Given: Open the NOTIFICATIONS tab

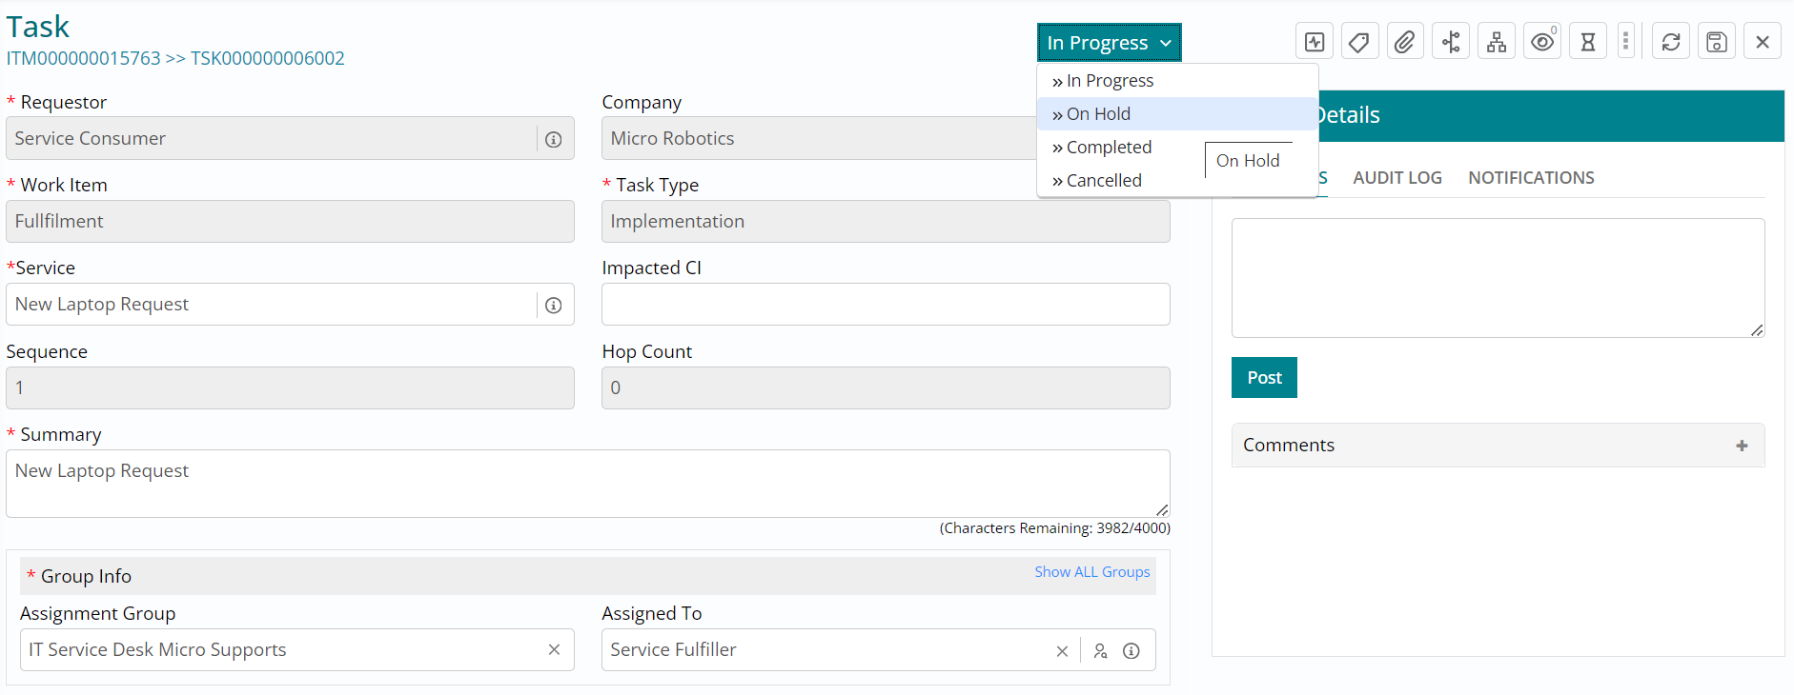Looking at the screenshot, I should (1531, 178).
